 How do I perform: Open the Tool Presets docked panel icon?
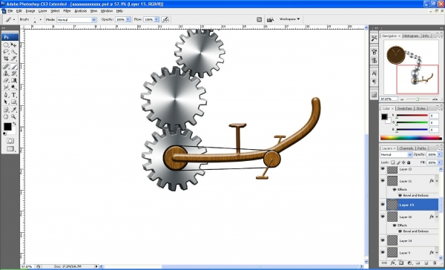pos(374,38)
